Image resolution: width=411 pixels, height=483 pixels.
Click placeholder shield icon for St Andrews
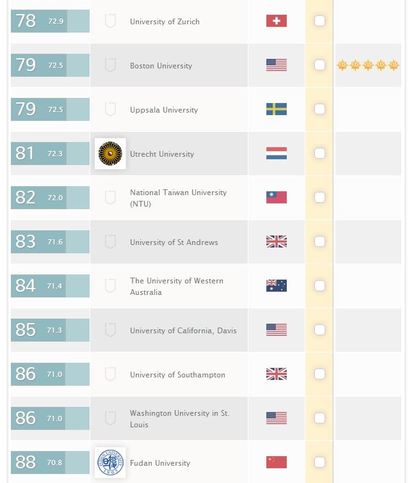click(110, 242)
